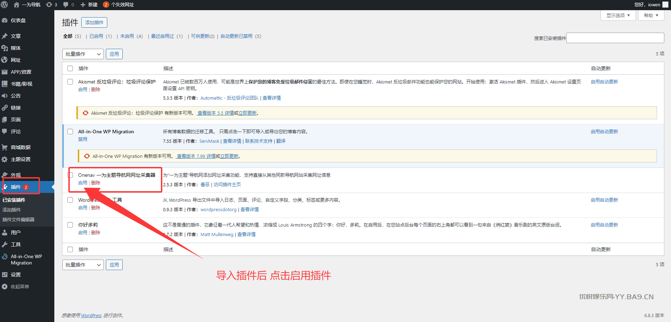Open the comments bubble in admin bar
The width and height of the screenshot is (671, 322).
pyautogui.click(x=66, y=5)
